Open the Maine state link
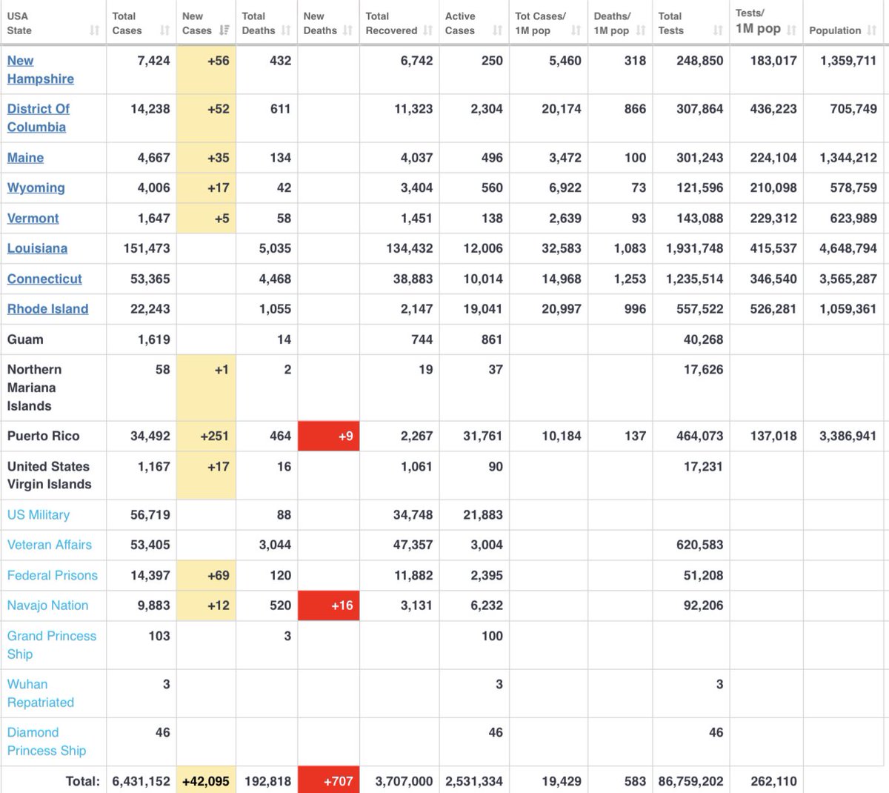The height and width of the screenshot is (793, 889). [x=25, y=158]
